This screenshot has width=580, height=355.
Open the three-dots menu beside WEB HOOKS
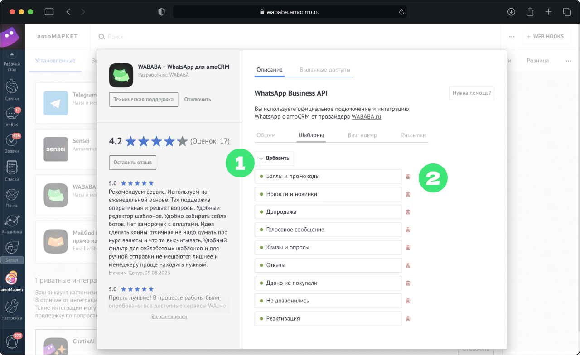click(x=512, y=37)
